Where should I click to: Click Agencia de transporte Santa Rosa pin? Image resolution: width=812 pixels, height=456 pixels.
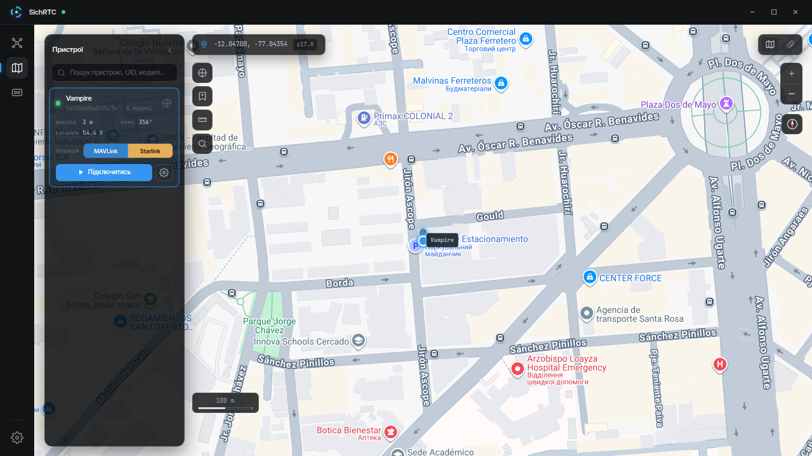pos(587,313)
